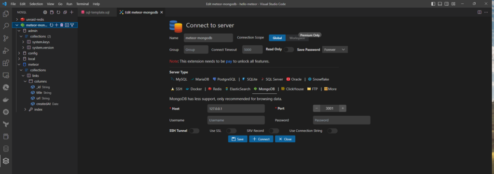Open the Explorer view in activity bar
Screen dimensions: 494x174
pyautogui.click(x=6, y=14)
